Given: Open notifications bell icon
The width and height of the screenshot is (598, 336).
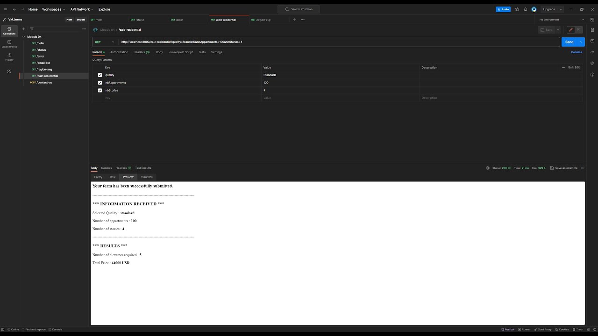Looking at the screenshot, I should [x=526, y=9].
